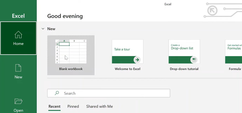Switch to the Recent tab
This screenshot has height=113, width=242.
pos(54,106)
